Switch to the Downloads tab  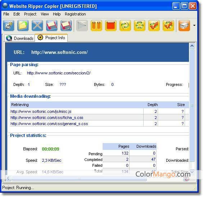[19, 38]
